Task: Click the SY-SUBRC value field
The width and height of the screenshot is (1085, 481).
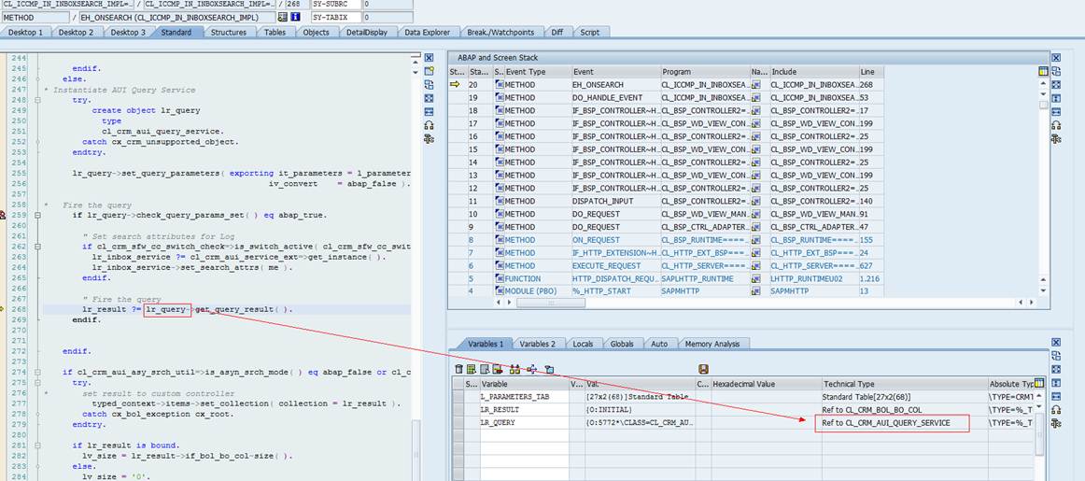Action: (x=387, y=5)
